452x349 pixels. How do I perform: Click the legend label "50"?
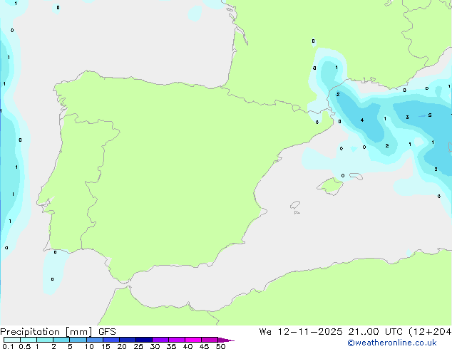[220, 346]
